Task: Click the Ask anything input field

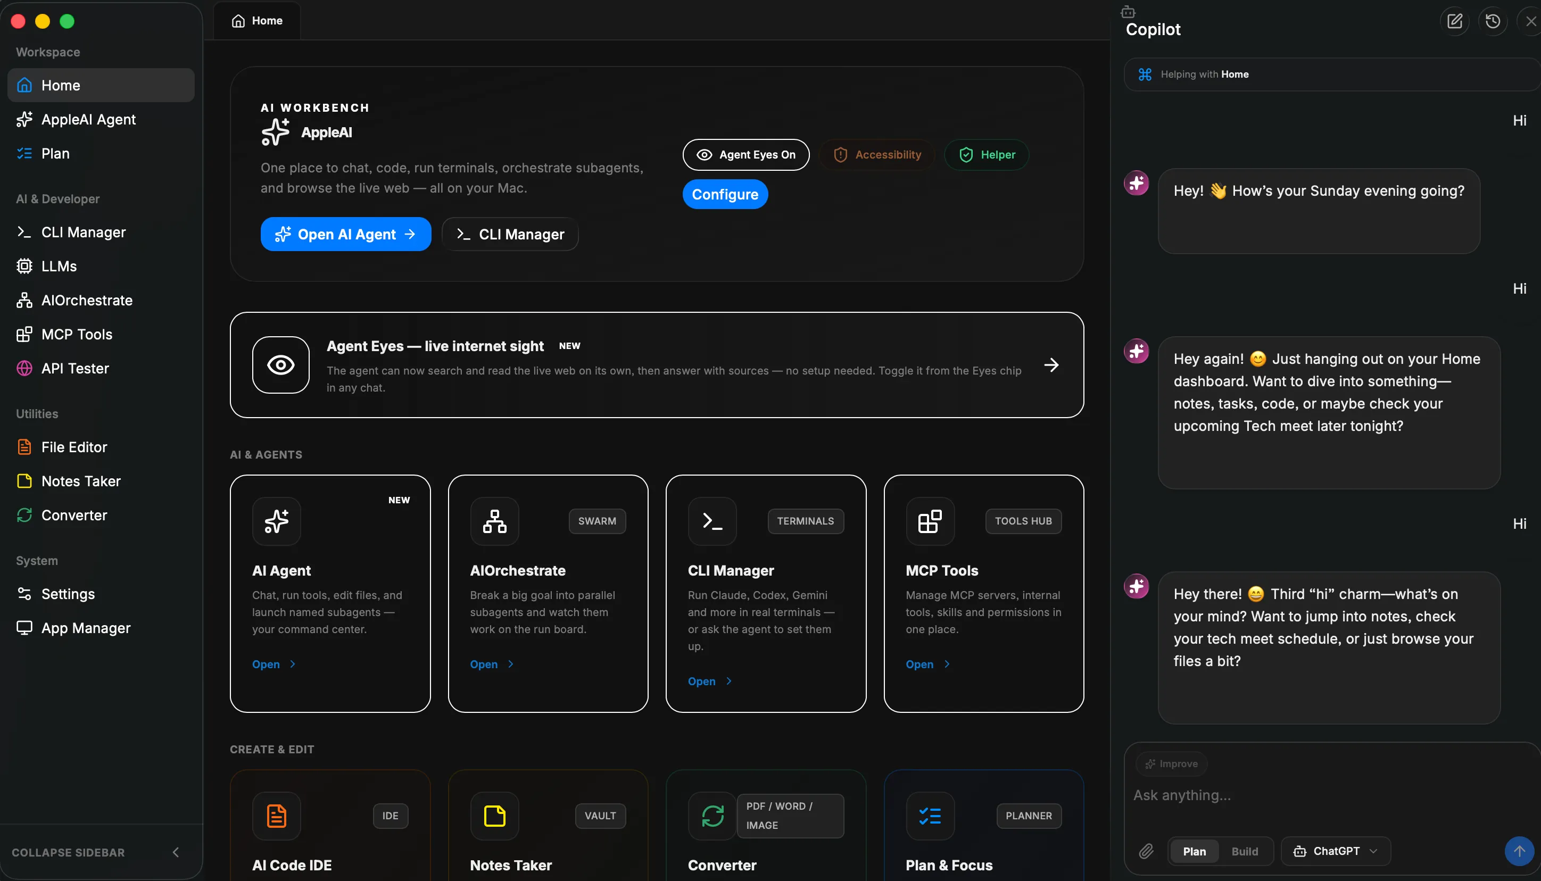Action: pyautogui.click(x=1331, y=795)
